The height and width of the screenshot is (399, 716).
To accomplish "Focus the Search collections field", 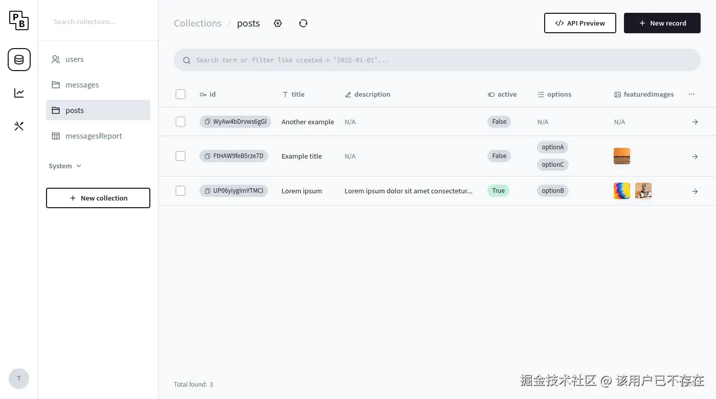I will point(98,22).
